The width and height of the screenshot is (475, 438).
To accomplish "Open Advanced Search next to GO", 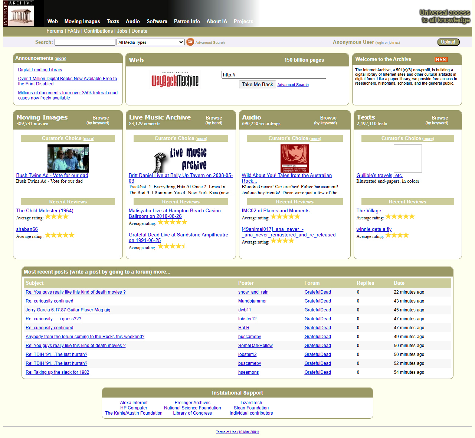I will (x=210, y=43).
